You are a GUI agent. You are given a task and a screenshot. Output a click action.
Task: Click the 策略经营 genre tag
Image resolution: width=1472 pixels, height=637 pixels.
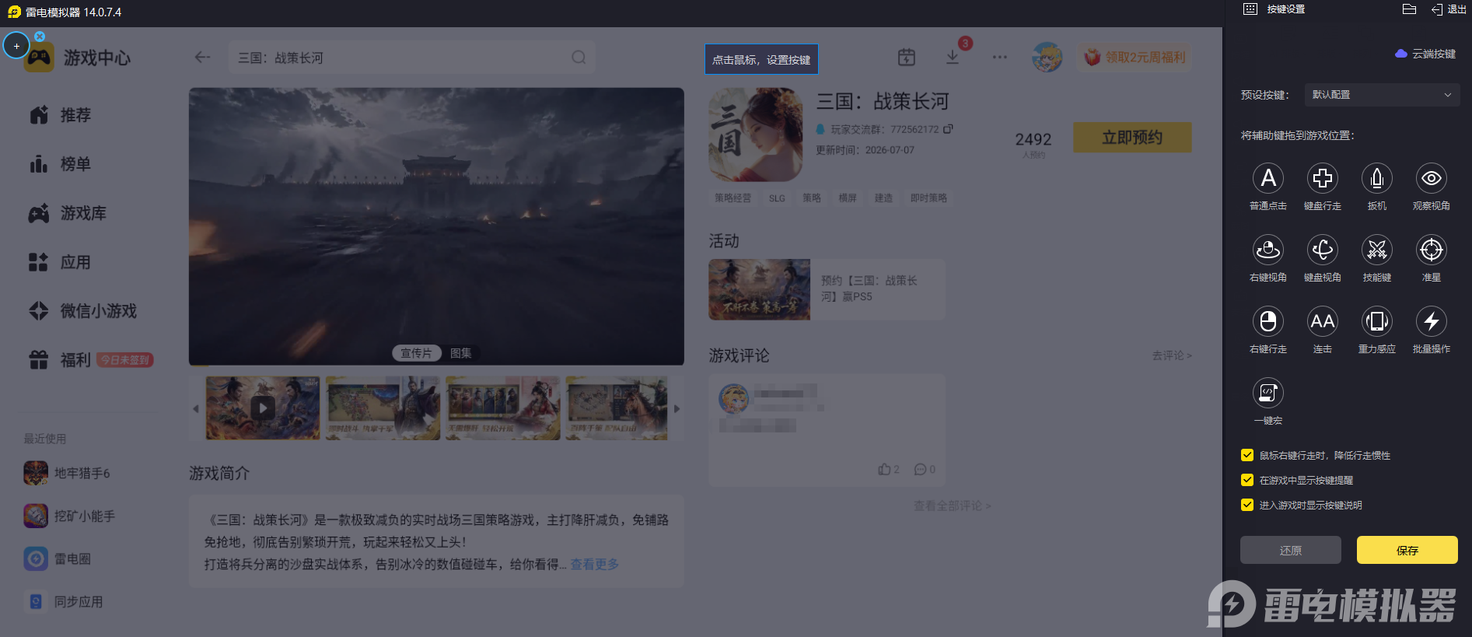click(733, 198)
